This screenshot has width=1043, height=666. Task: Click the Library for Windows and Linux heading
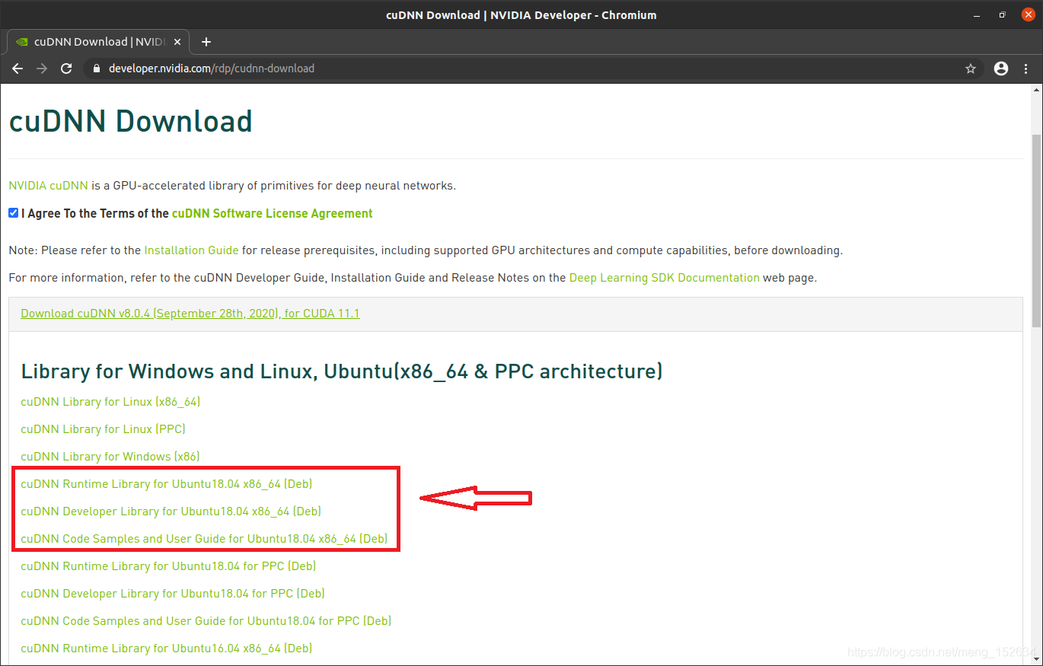342,371
